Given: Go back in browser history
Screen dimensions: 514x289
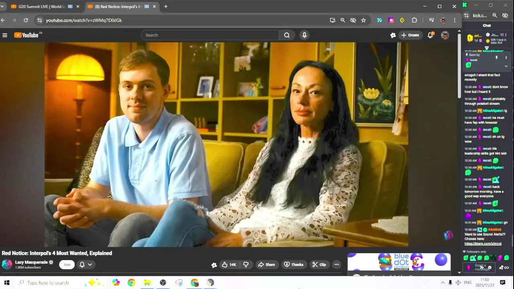Looking at the screenshot, I should pyautogui.click(x=3, y=20).
